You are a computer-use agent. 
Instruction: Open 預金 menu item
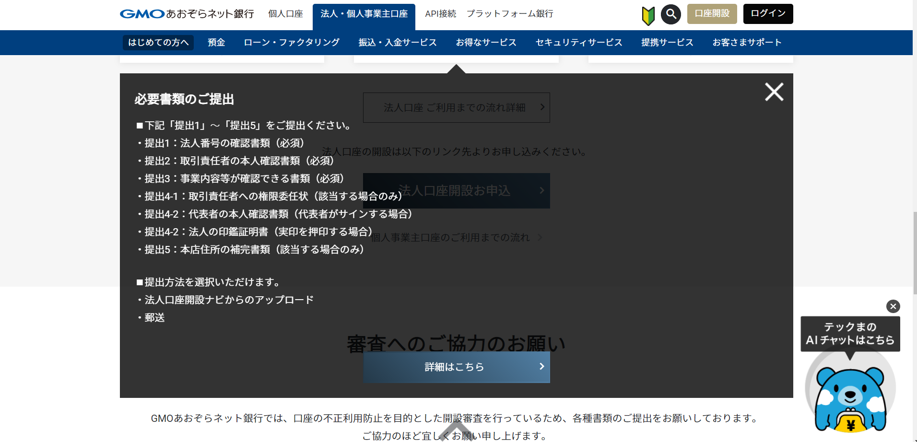coord(216,43)
